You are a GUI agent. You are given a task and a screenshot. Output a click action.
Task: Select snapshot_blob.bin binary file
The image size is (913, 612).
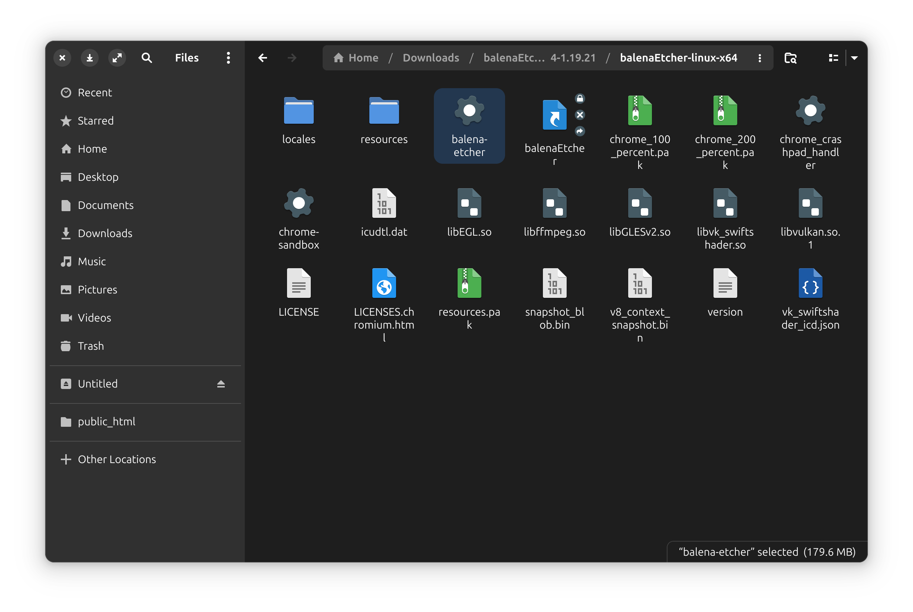[554, 283]
